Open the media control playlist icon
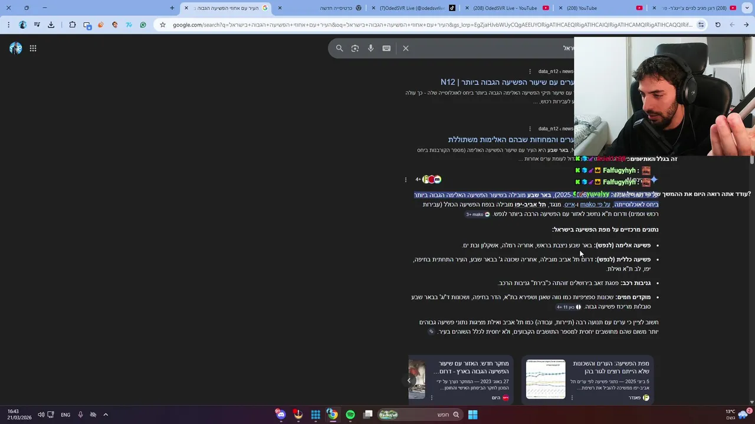 tap(37, 25)
